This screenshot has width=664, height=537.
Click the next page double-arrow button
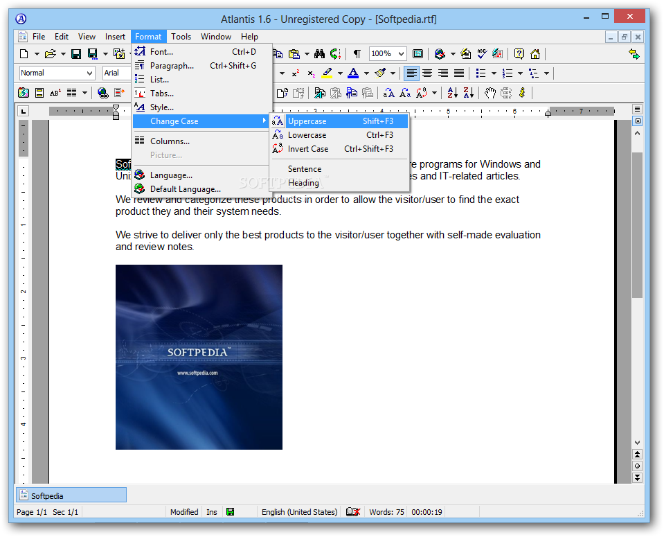[637, 477]
